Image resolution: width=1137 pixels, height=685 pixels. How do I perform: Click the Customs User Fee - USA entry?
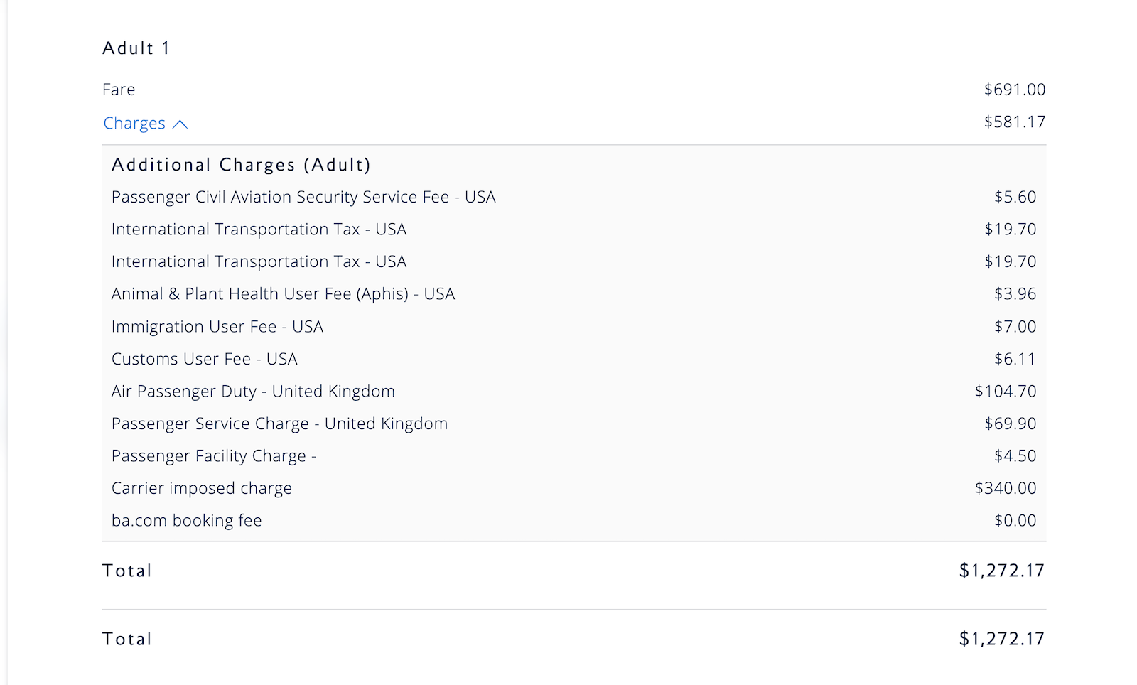[x=205, y=360]
